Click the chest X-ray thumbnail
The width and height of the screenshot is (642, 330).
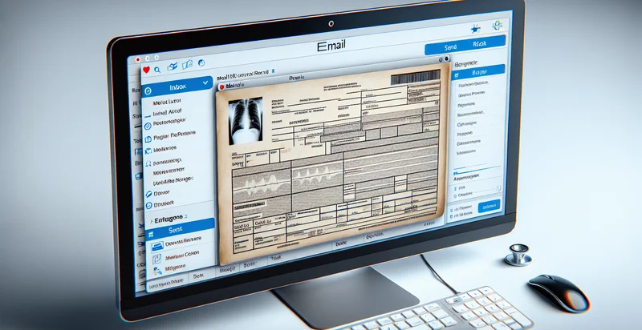pyautogui.click(x=246, y=123)
